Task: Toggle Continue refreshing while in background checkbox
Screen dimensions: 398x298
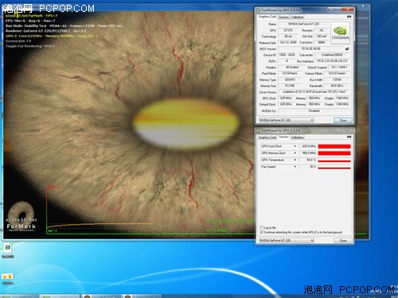Action: (x=261, y=232)
